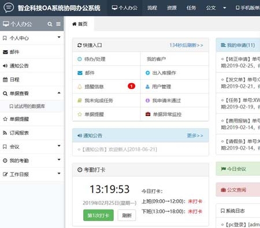
Task: Click the bell icon for 提醒信息
Action: 80,87
